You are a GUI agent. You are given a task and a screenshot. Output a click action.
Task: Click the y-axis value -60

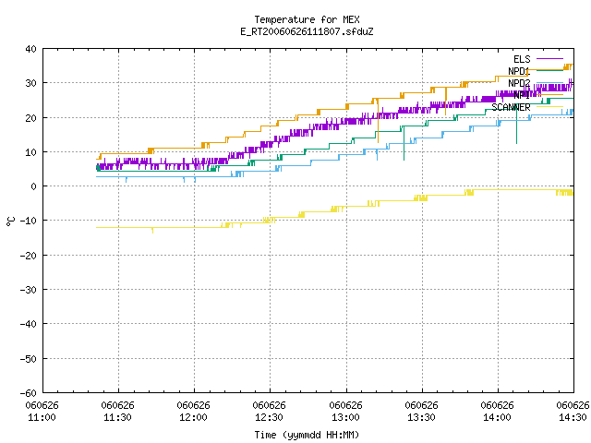(29, 393)
